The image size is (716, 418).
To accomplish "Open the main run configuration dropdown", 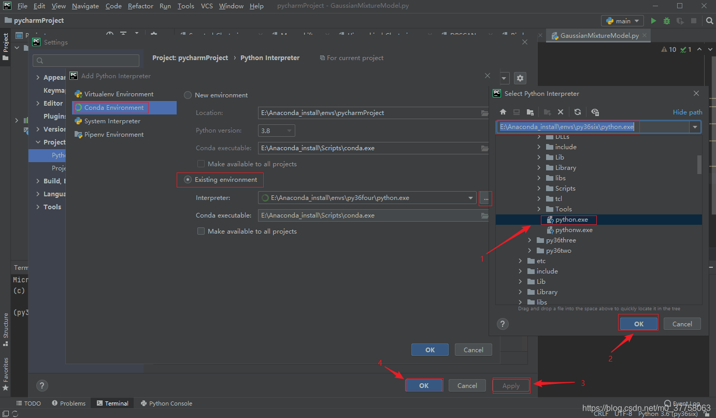I will [623, 21].
